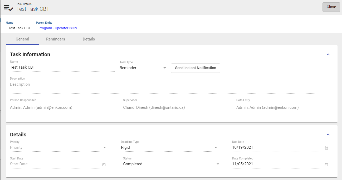Click the Person Responsible field
The width and height of the screenshot is (342, 180).
pyautogui.click(x=49, y=107)
